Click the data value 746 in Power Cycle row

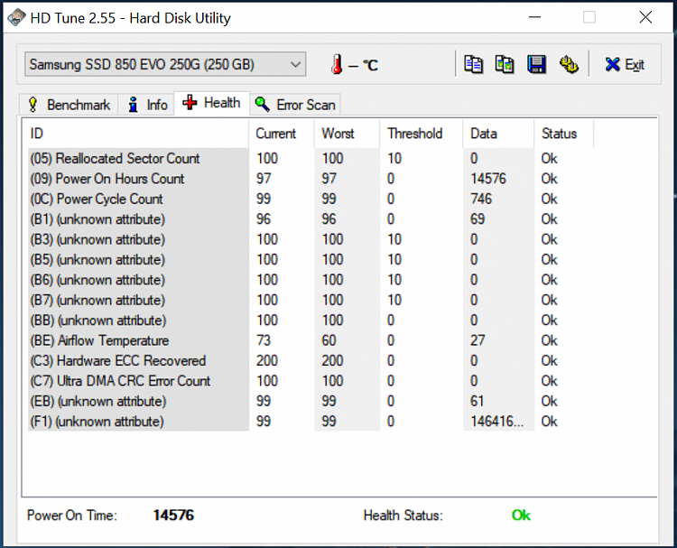coord(481,200)
